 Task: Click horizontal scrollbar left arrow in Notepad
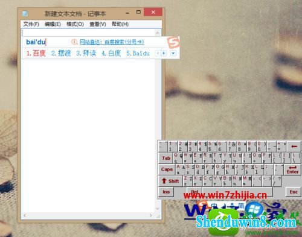25,215
